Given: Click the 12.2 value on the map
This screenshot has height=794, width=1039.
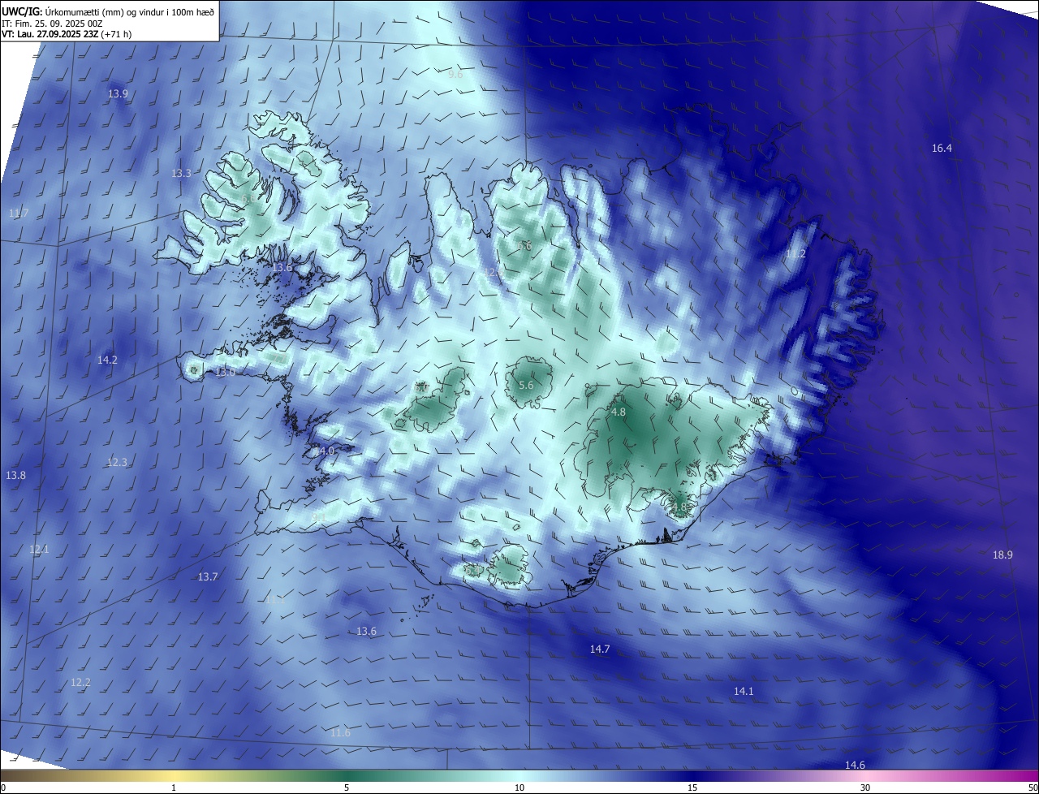Looking at the screenshot, I should [x=80, y=683].
